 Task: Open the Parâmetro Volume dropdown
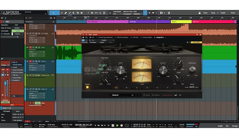point(19,34)
